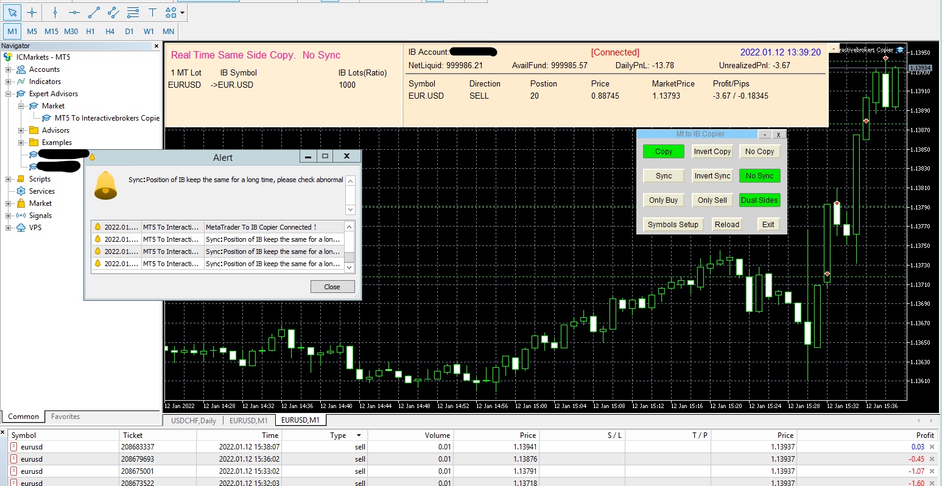Switch chart timeframe to H4

click(110, 31)
